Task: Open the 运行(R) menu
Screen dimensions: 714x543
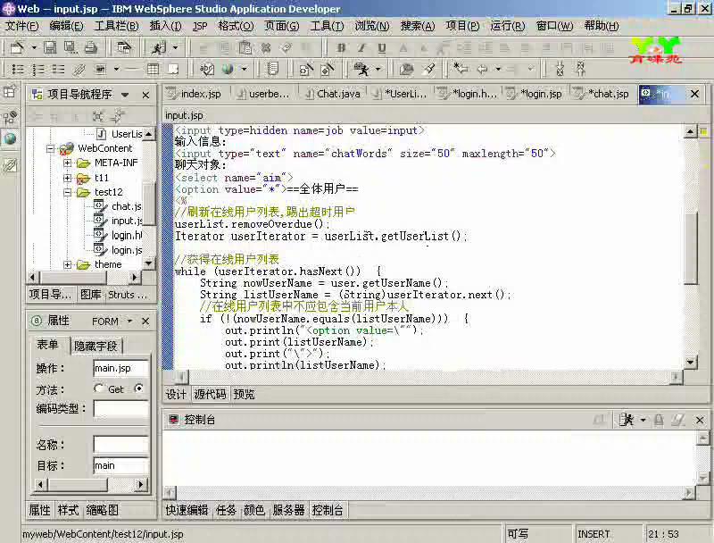Action: (x=508, y=26)
